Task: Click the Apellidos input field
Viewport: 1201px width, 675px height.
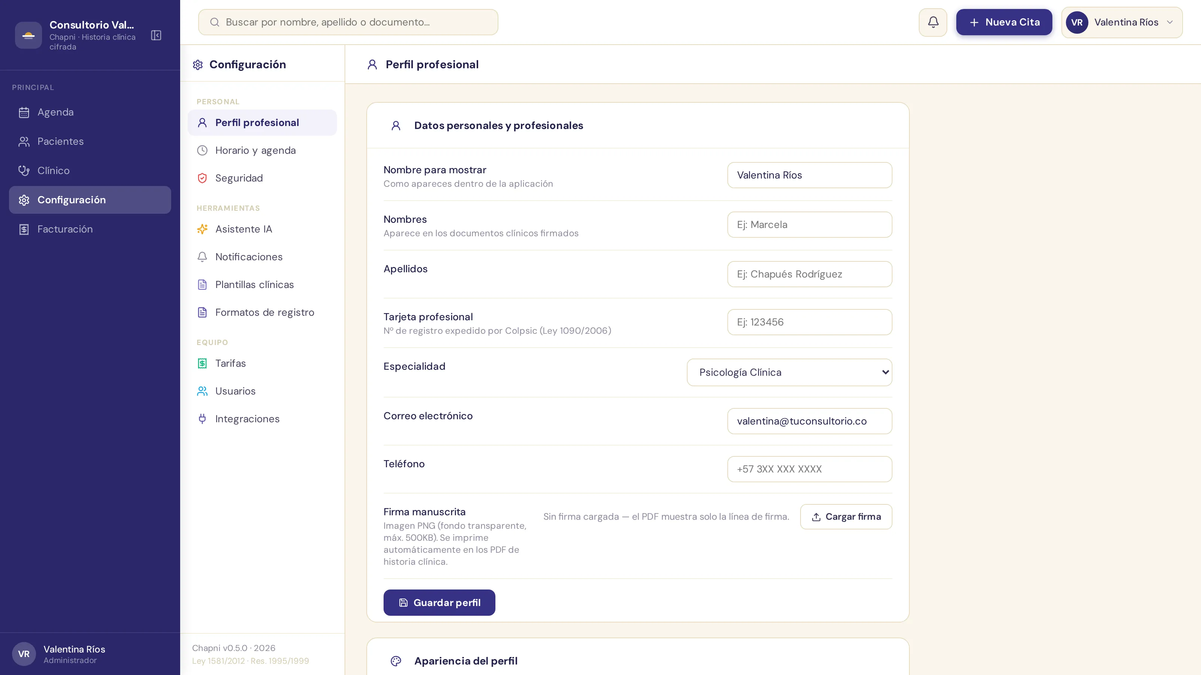Action: [810, 274]
